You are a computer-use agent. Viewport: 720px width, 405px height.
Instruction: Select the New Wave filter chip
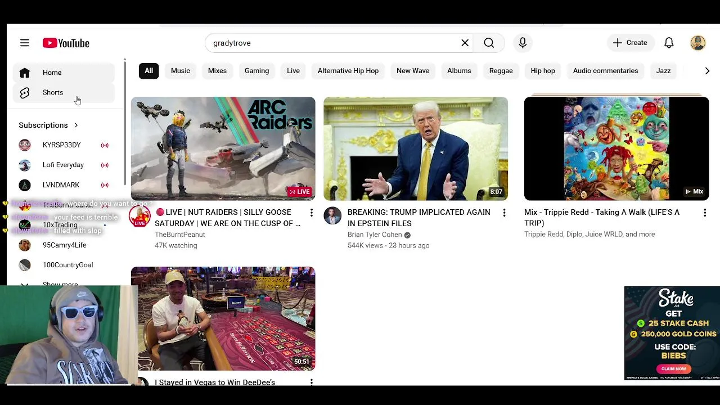click(413, 71)
